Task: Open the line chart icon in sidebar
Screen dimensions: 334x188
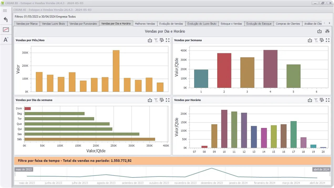Action: click(x=6, y=30)
